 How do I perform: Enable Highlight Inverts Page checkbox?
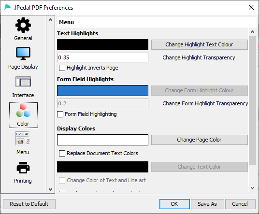coord(62,68)
